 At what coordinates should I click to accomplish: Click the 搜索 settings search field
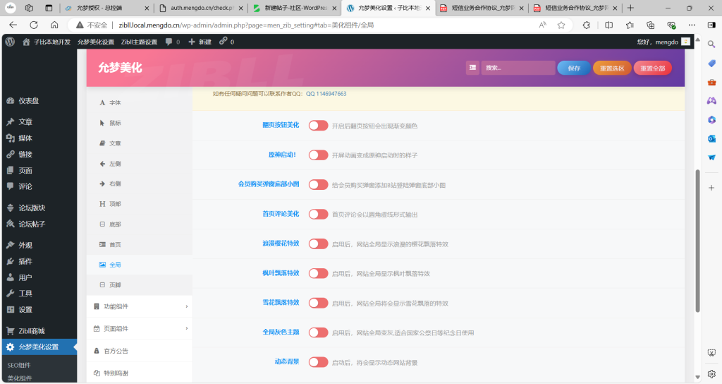(518, 68)
